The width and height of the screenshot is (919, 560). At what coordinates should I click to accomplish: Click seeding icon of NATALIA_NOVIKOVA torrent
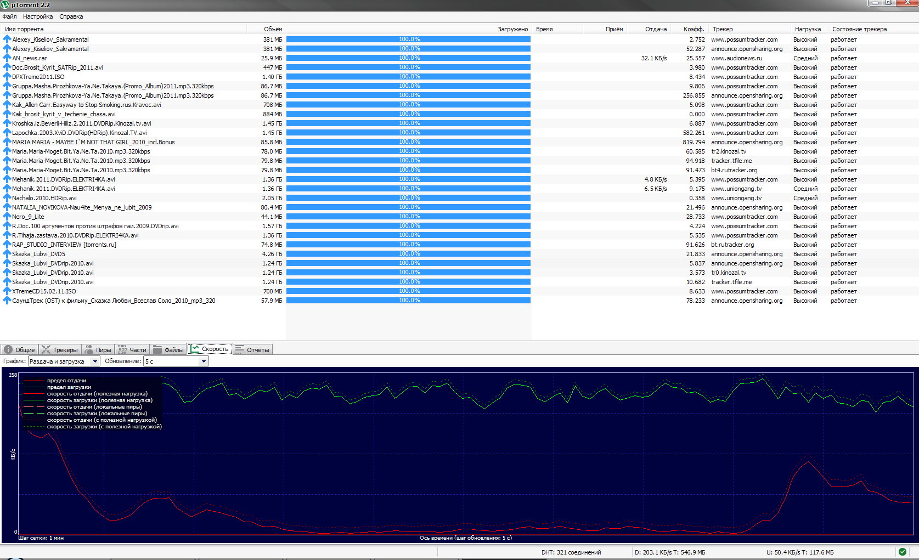(x=7, y=207)
